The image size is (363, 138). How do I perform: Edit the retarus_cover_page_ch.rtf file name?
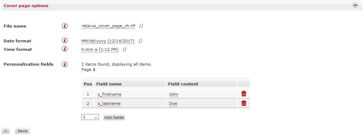click(x=108, y=26)
